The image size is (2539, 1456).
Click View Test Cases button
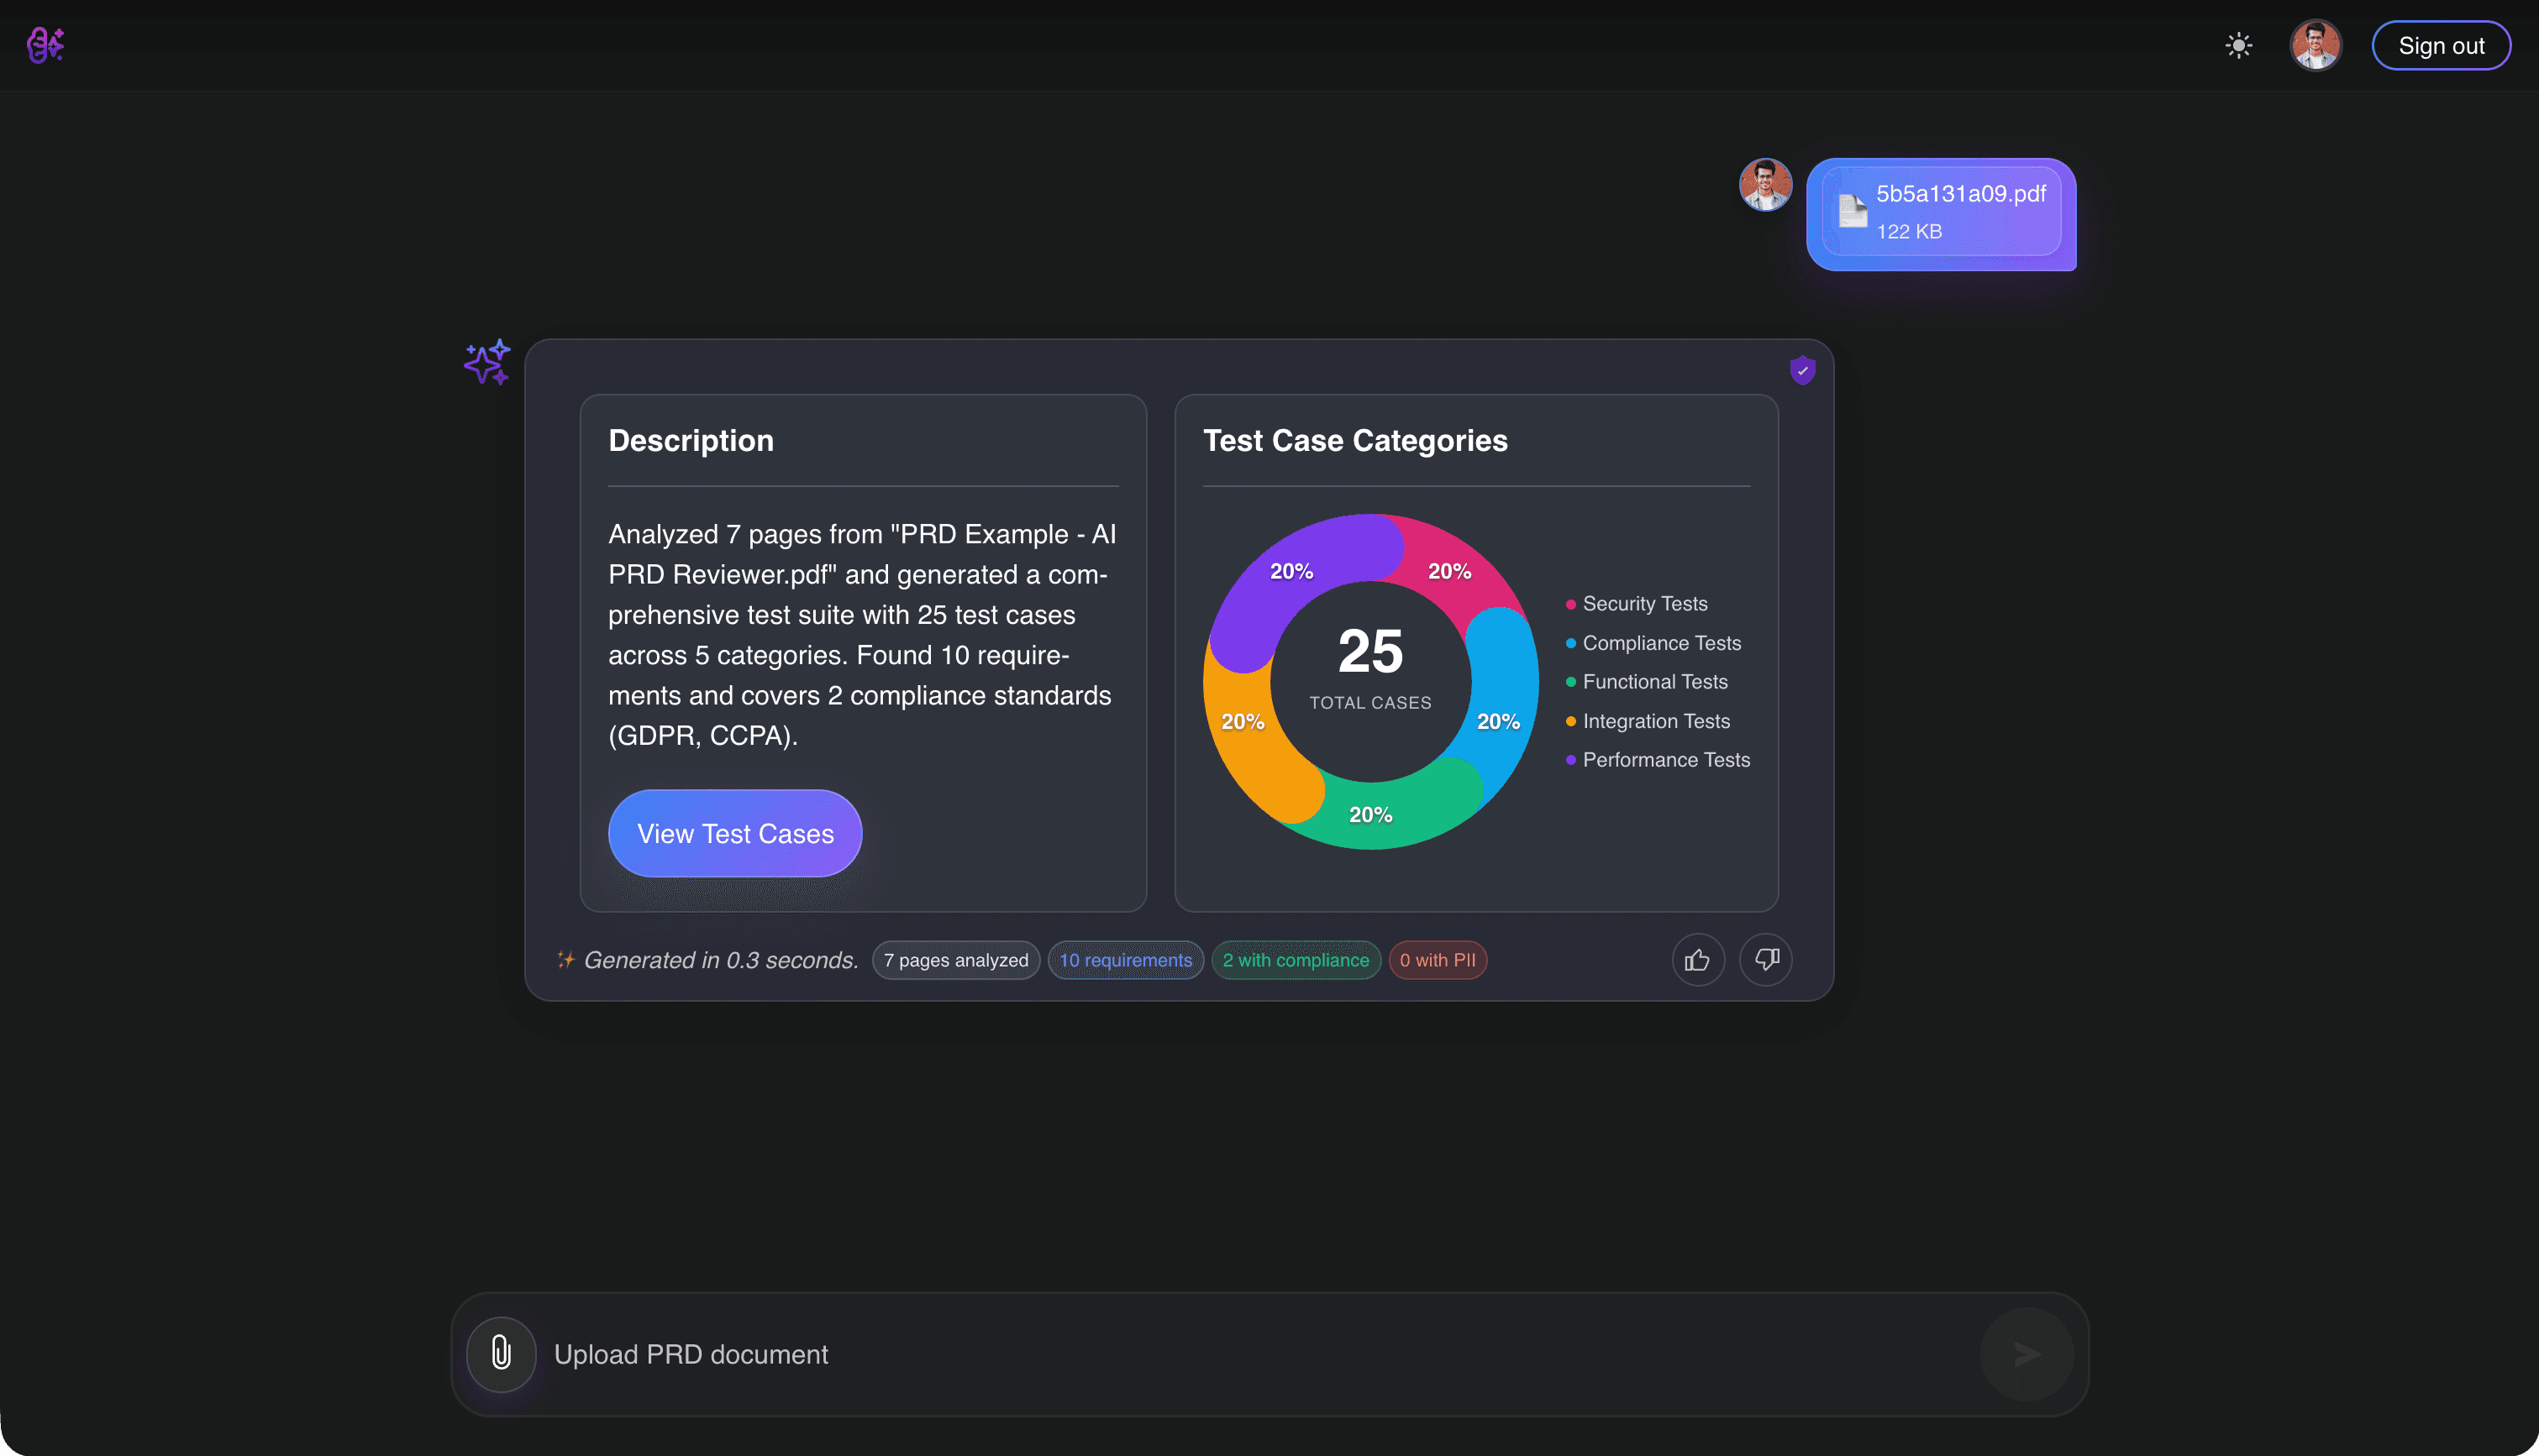(x=735, y=833)
